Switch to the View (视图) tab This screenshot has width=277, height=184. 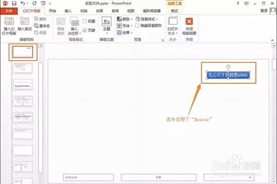point(131,11)
